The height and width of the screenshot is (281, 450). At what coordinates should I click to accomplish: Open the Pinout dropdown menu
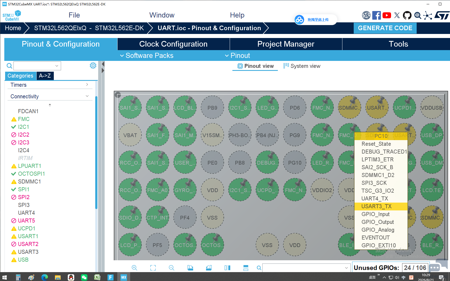[x=238, y=55]
